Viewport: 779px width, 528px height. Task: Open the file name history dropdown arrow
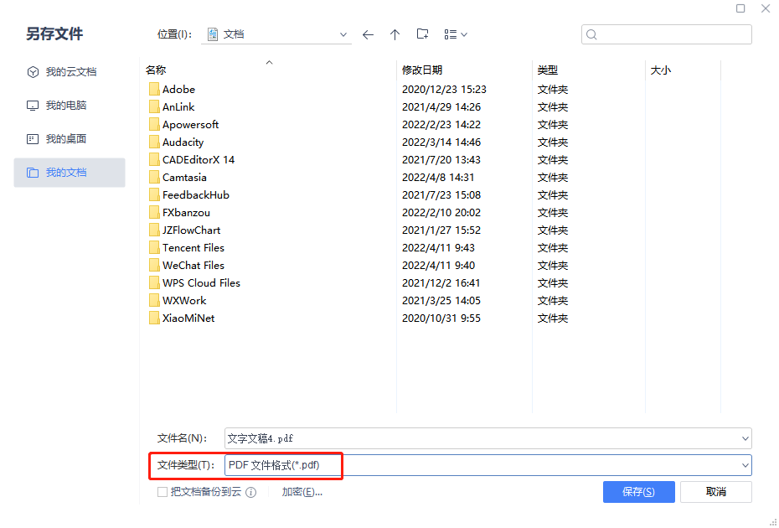[745, 438]
